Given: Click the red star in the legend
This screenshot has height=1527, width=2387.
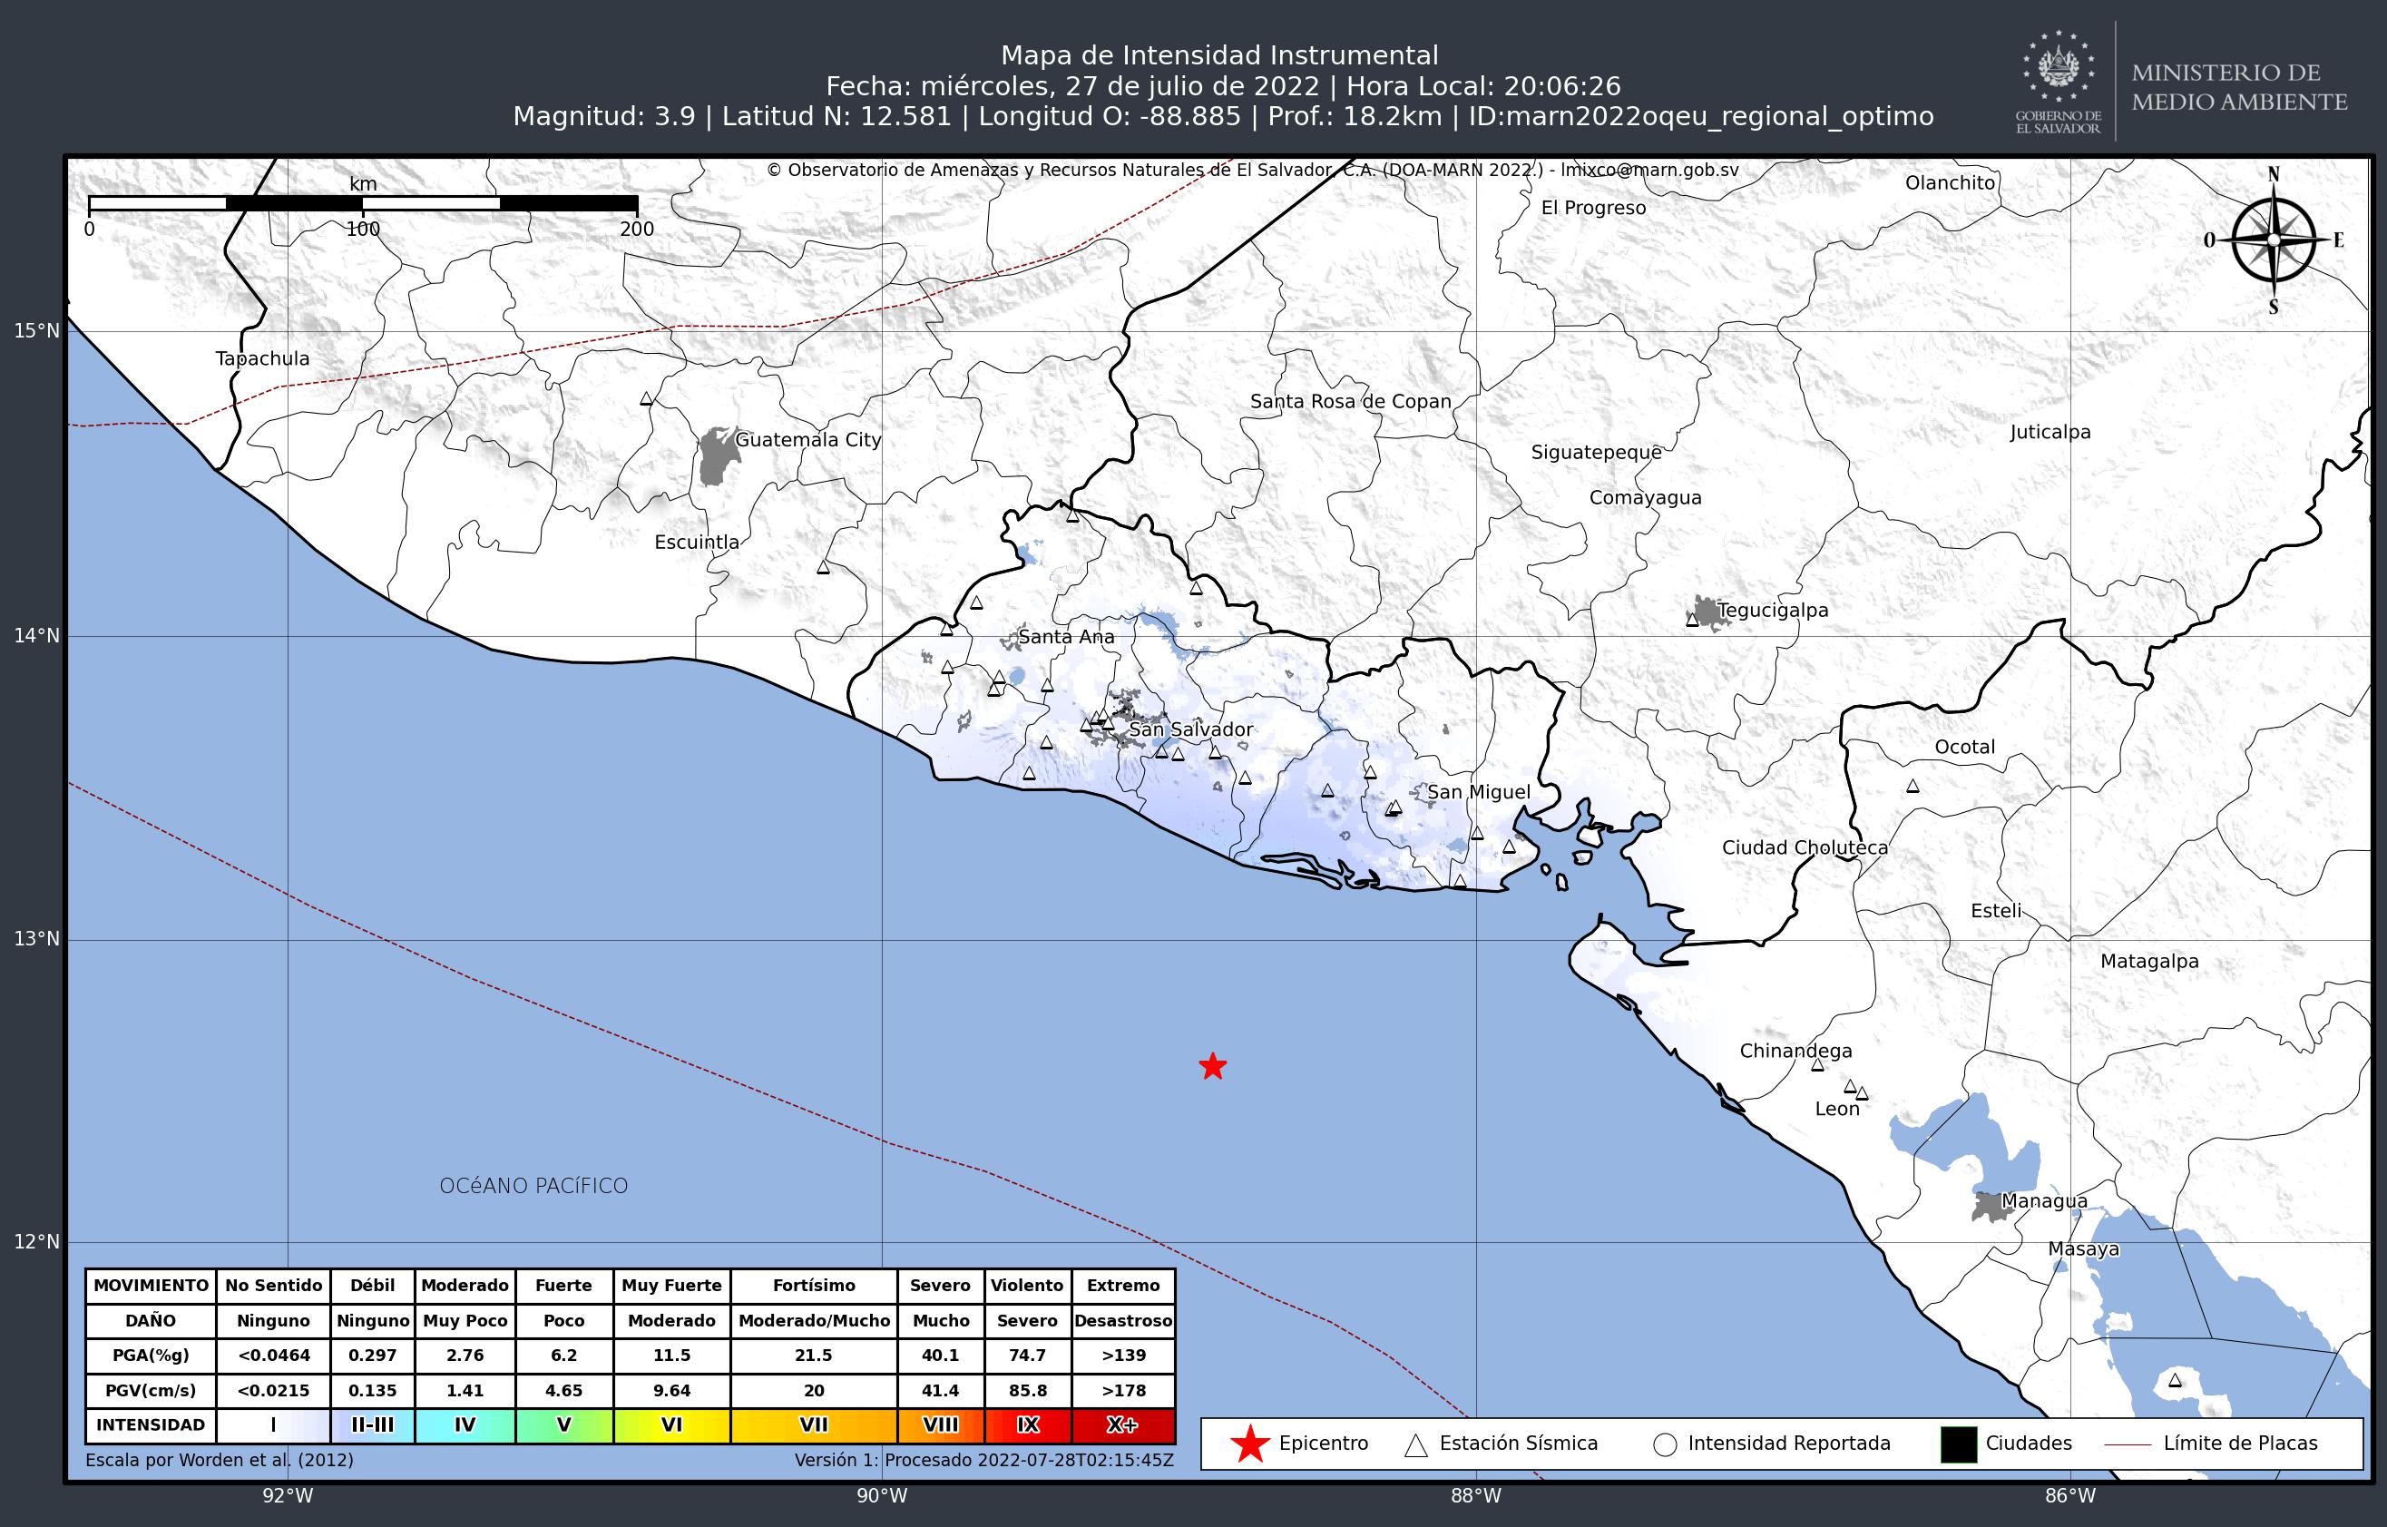Looking at the screenshot, I should coord(1250,1444).
